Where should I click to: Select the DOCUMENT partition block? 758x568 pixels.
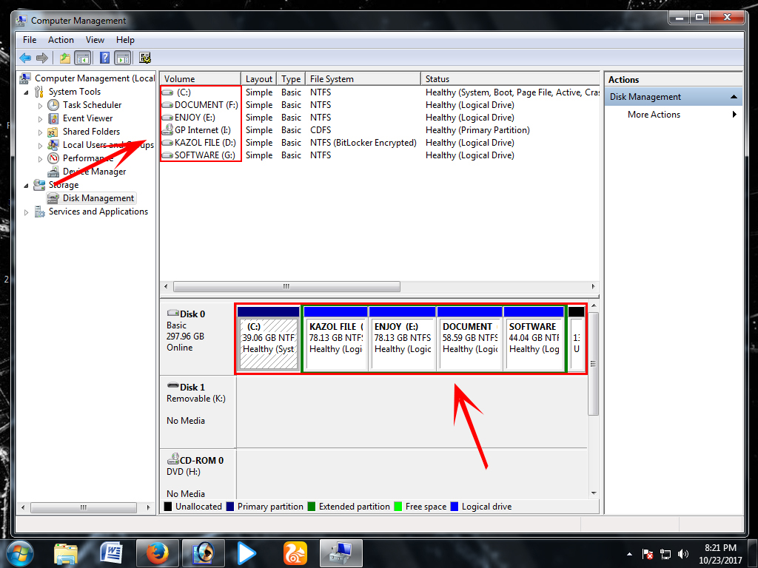(x=469, y=339)
